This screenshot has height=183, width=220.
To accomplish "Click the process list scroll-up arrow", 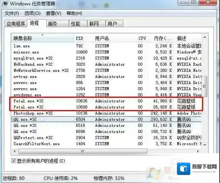I will [x=205, y=37].
